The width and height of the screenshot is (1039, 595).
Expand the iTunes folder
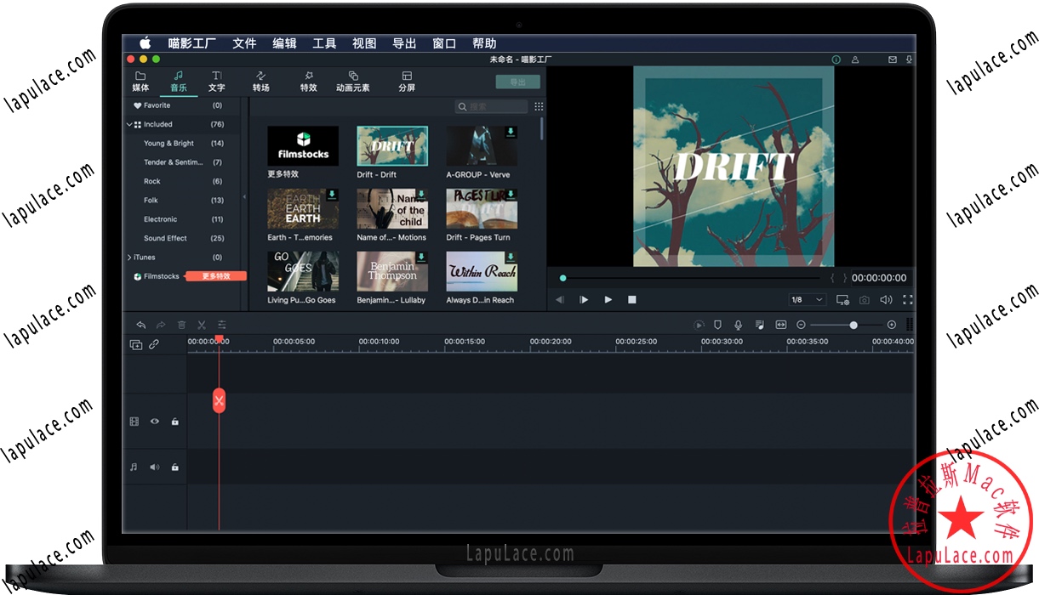129,258
